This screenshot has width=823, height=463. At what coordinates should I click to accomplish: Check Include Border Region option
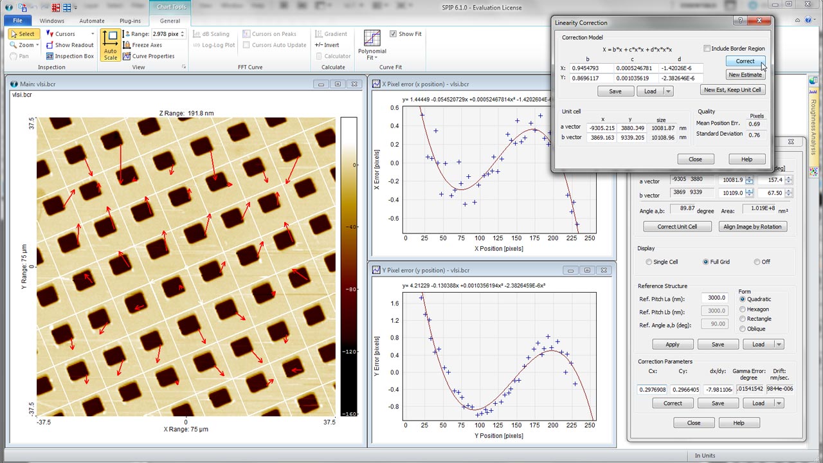click(707, 48)
